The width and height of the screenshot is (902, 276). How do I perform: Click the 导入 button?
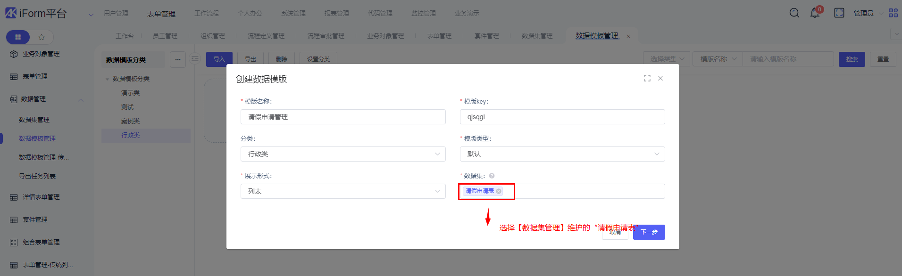coord(219,59)
